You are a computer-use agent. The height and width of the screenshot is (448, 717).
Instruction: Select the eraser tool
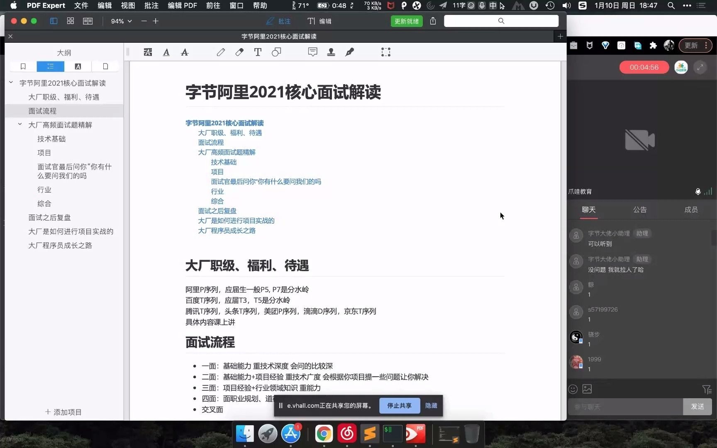[239, 52]
